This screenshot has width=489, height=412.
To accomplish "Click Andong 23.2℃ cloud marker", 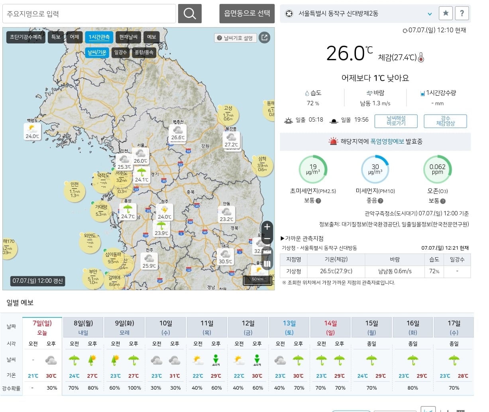I will pyautogui.click(x=226, y=215).
